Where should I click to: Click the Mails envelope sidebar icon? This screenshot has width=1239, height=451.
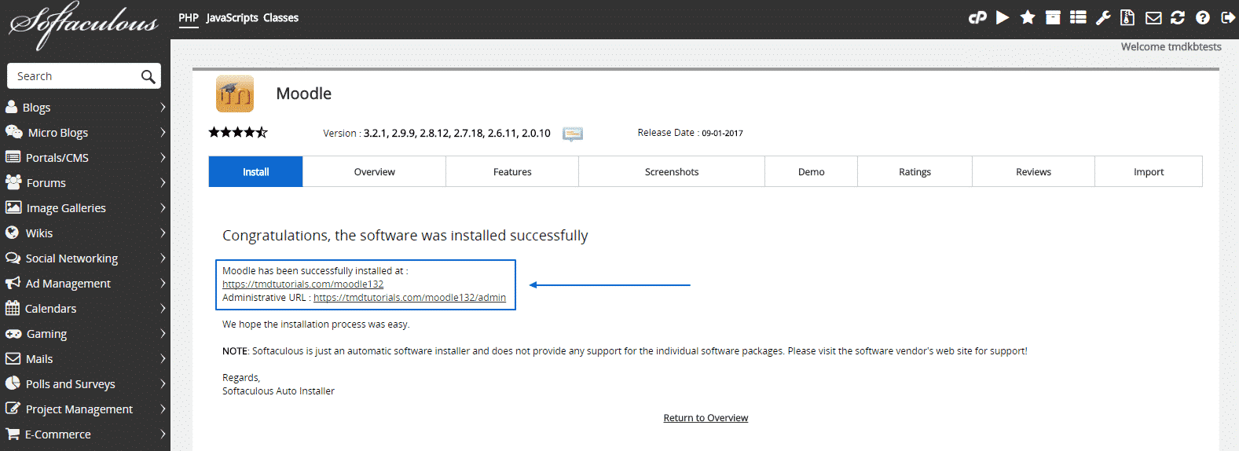click(x=13, y=358)
